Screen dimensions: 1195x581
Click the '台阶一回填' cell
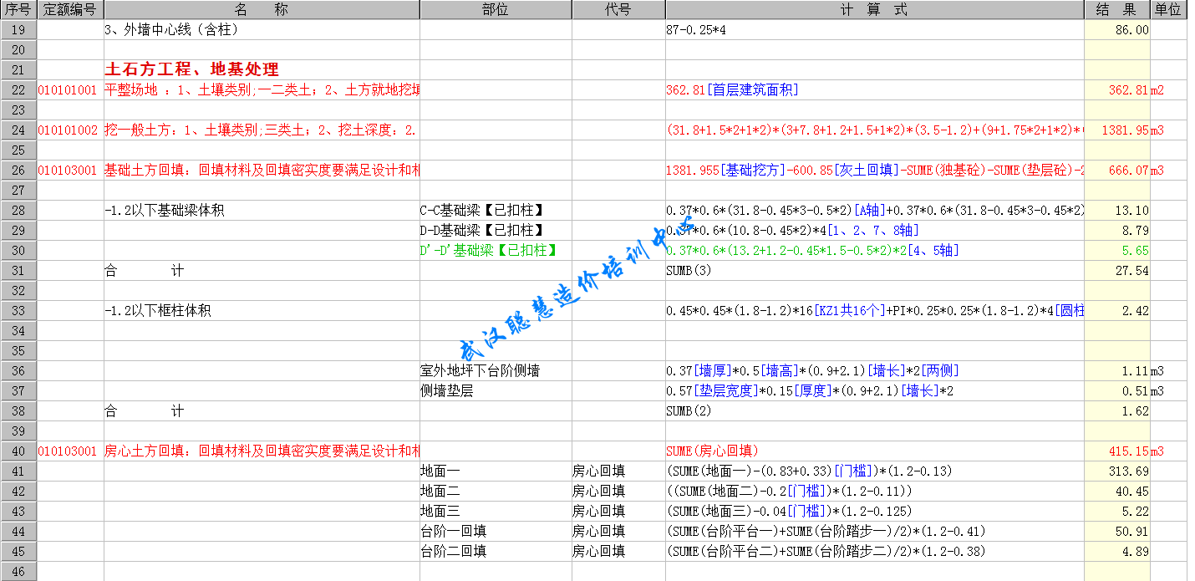click(x=496, y=532)
